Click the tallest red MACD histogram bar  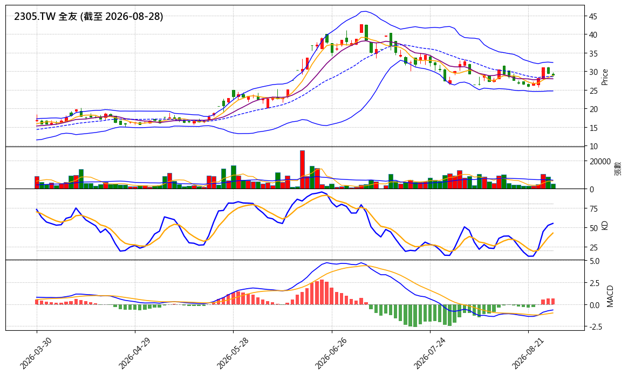(322, 292)
